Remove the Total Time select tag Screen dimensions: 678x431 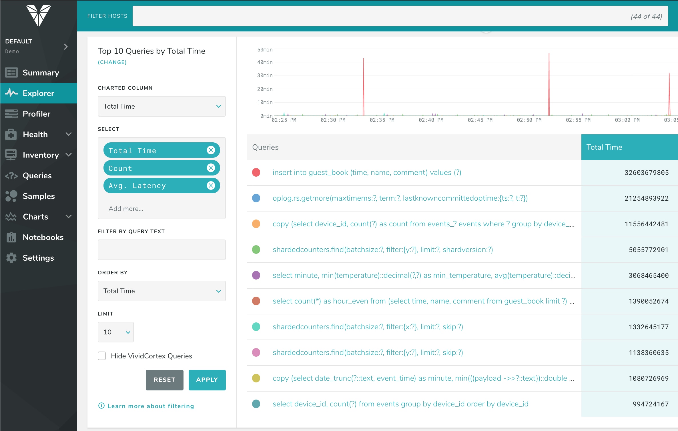tap(211, 150)
